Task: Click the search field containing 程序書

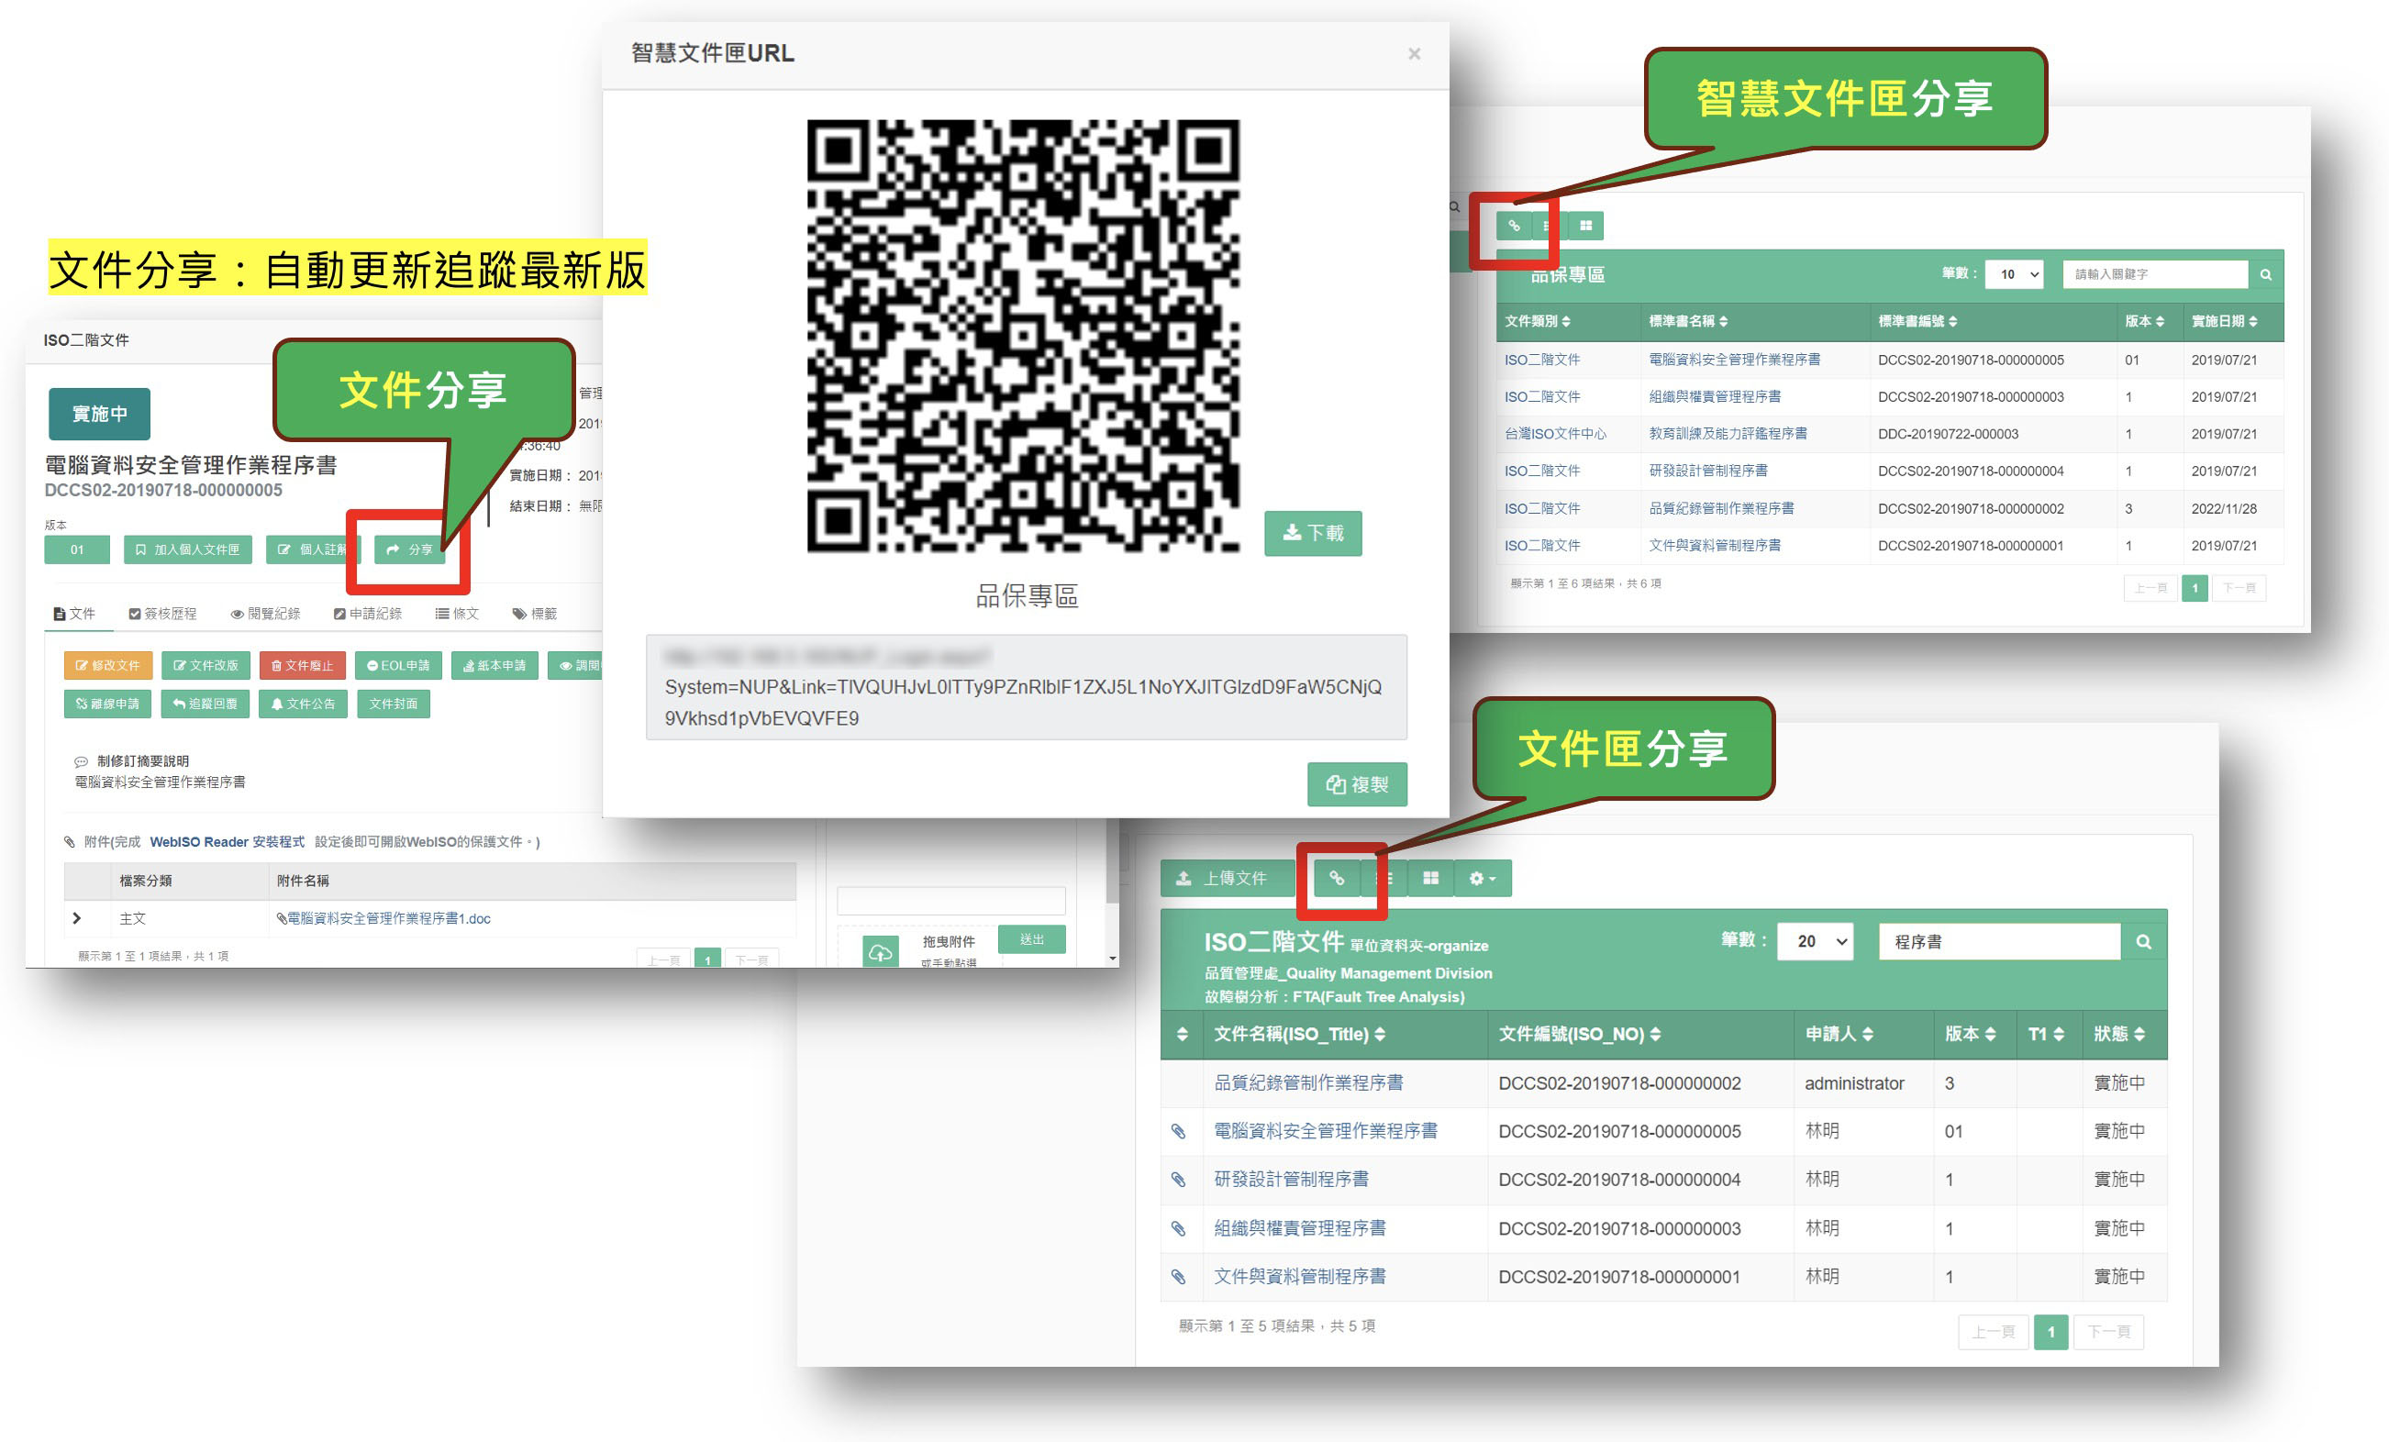Action: [1998, 942]
